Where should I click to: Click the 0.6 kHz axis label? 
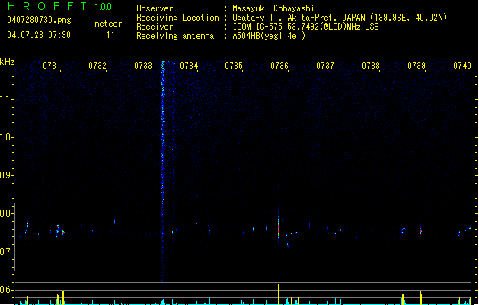click(x=6, y=290)
